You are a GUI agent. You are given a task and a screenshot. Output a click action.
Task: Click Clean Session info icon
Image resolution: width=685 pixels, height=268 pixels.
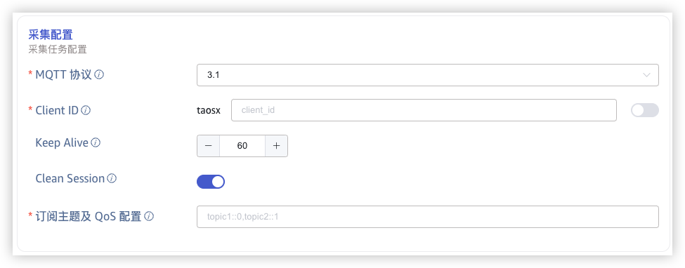tap(112, 178)
